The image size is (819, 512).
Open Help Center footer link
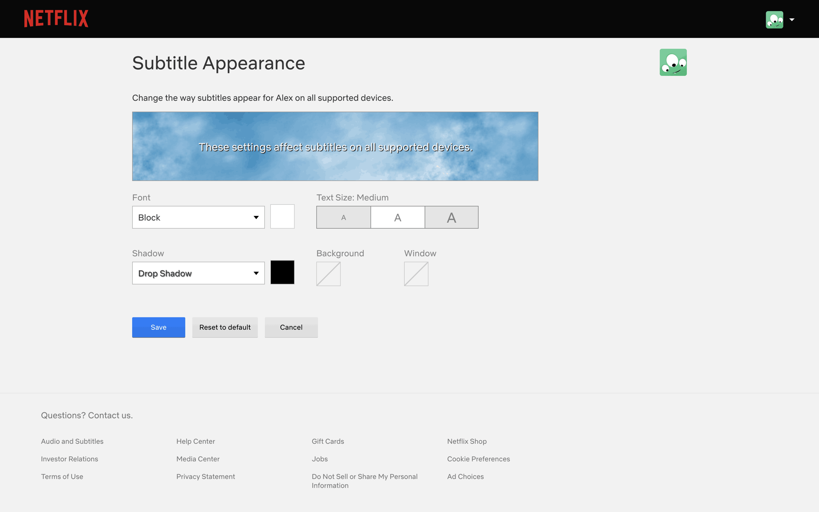coord(196,441)
